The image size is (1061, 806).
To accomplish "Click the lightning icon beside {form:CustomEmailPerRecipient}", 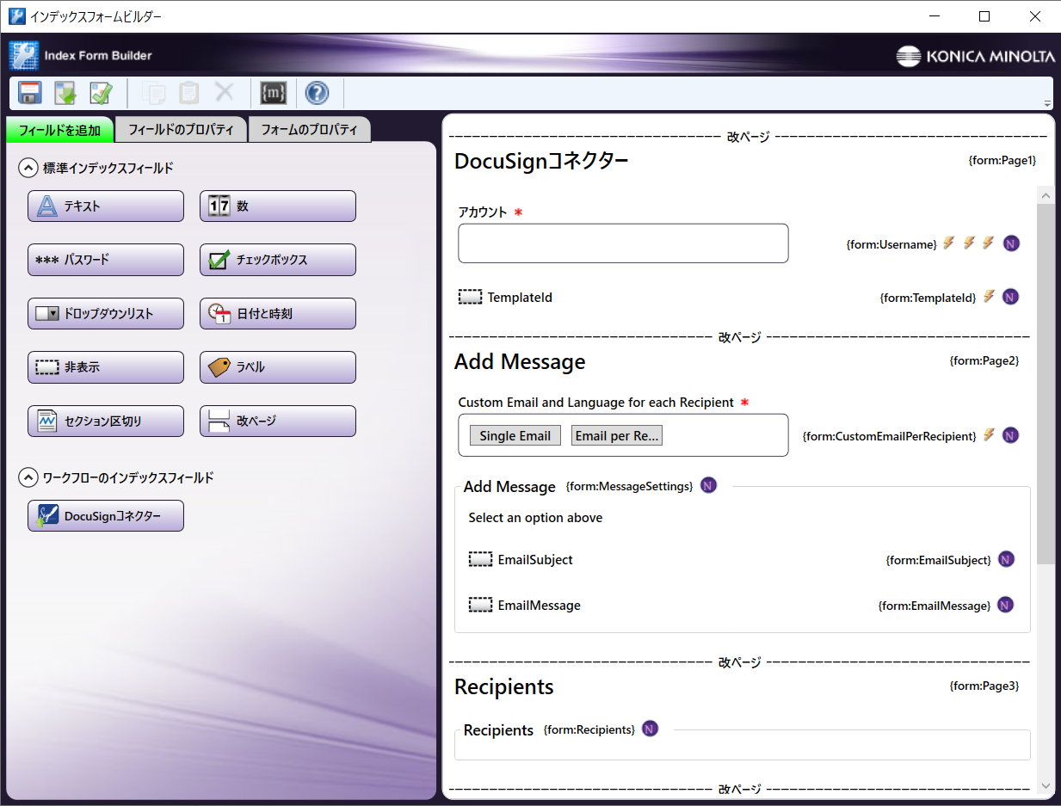I will [989, 435].
